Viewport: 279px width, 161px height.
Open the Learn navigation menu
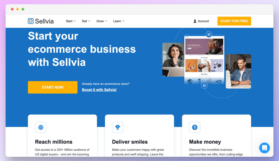point(119,21)
